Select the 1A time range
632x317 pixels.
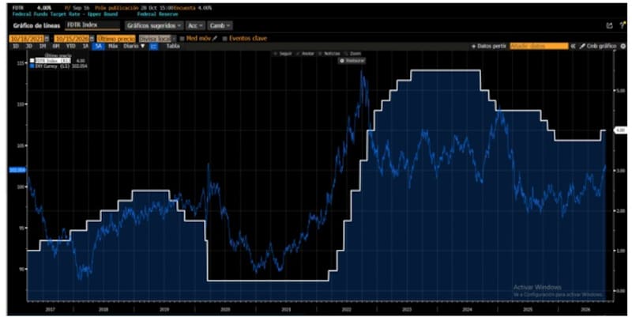pyautogui.click(x=85, y=47)
